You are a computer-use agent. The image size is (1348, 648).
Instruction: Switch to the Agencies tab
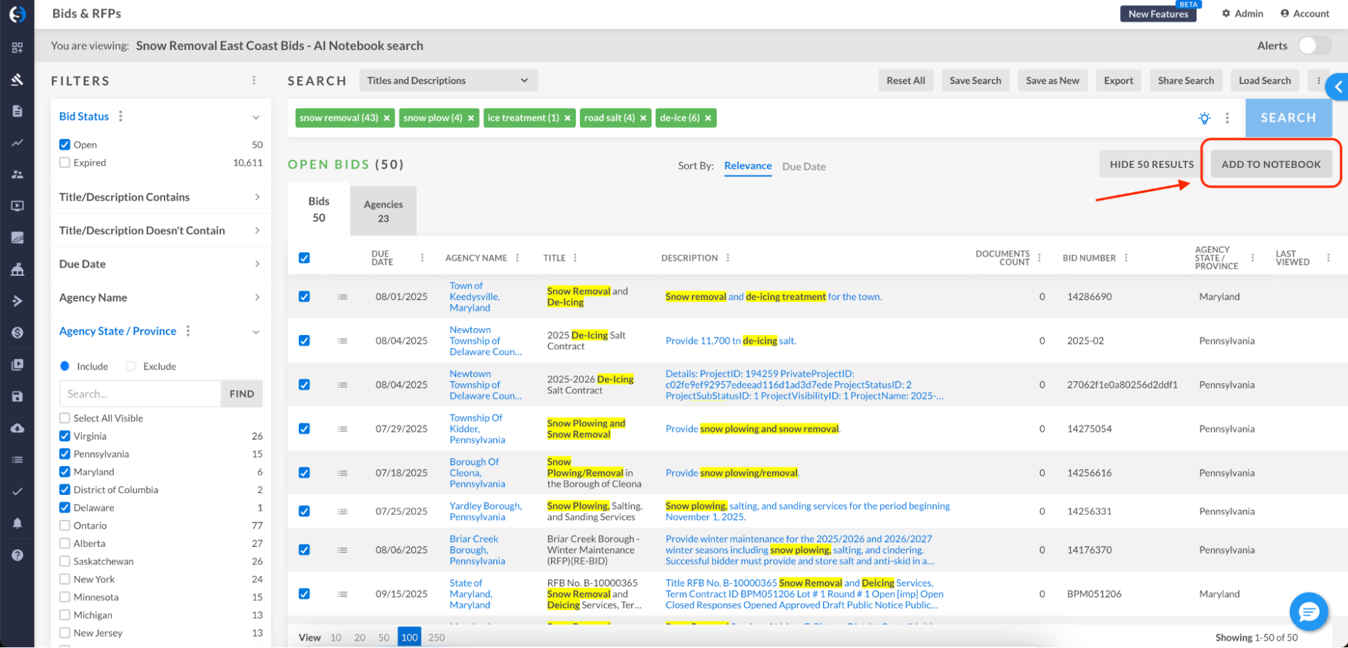(383, 211)
